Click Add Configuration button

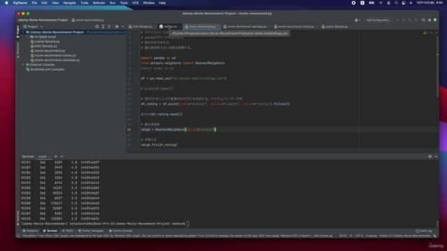pos(379,20)
